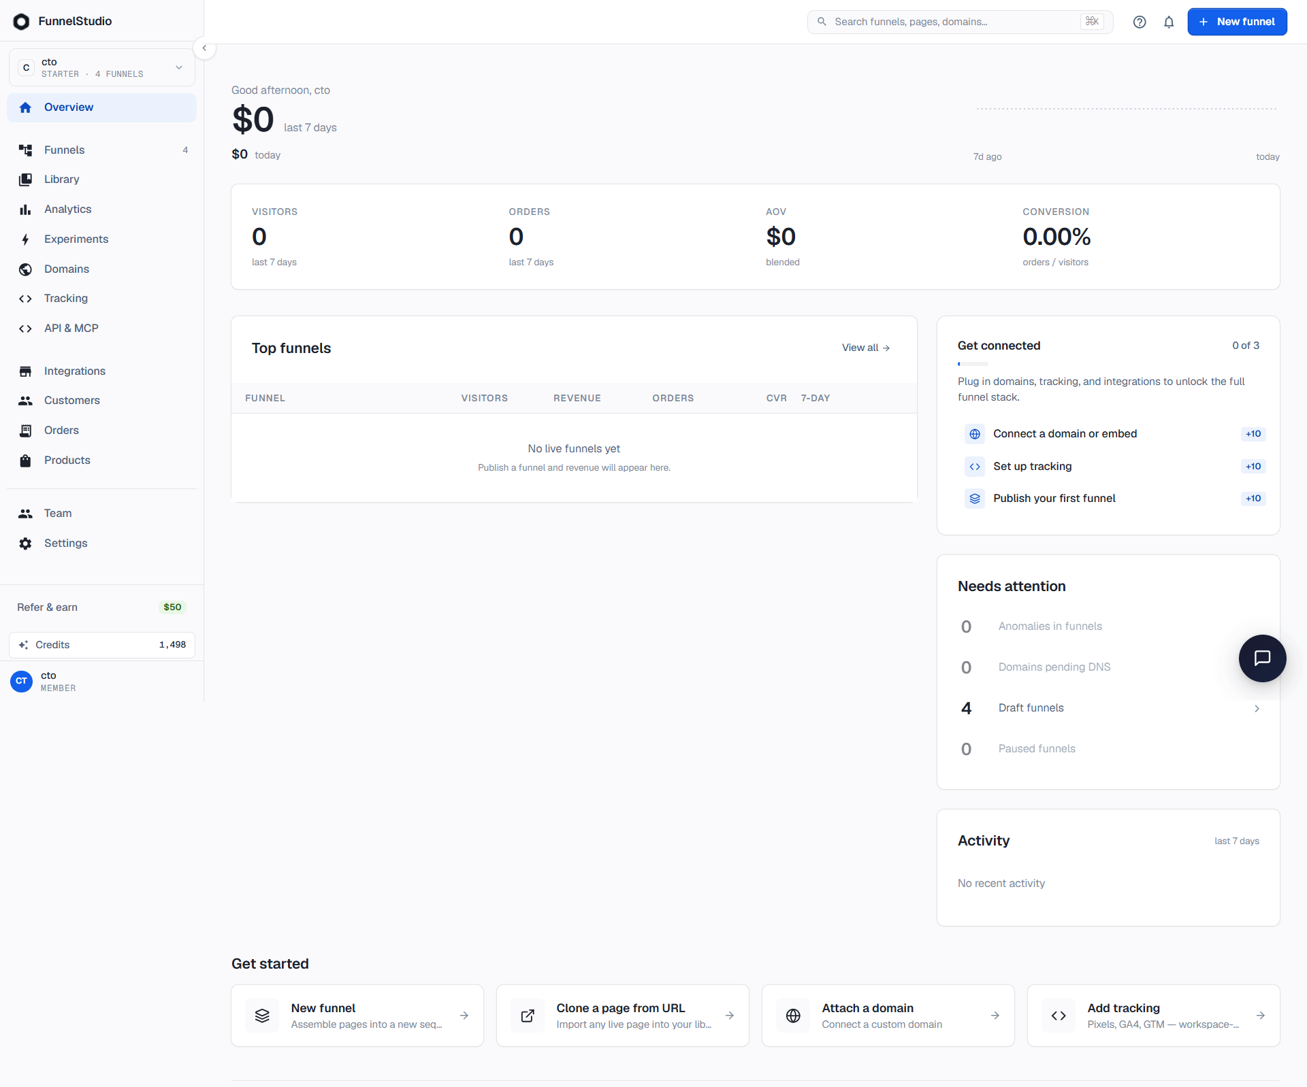1307x1087 pixels.
Task: Open the Library section
Action: [102, 180]
